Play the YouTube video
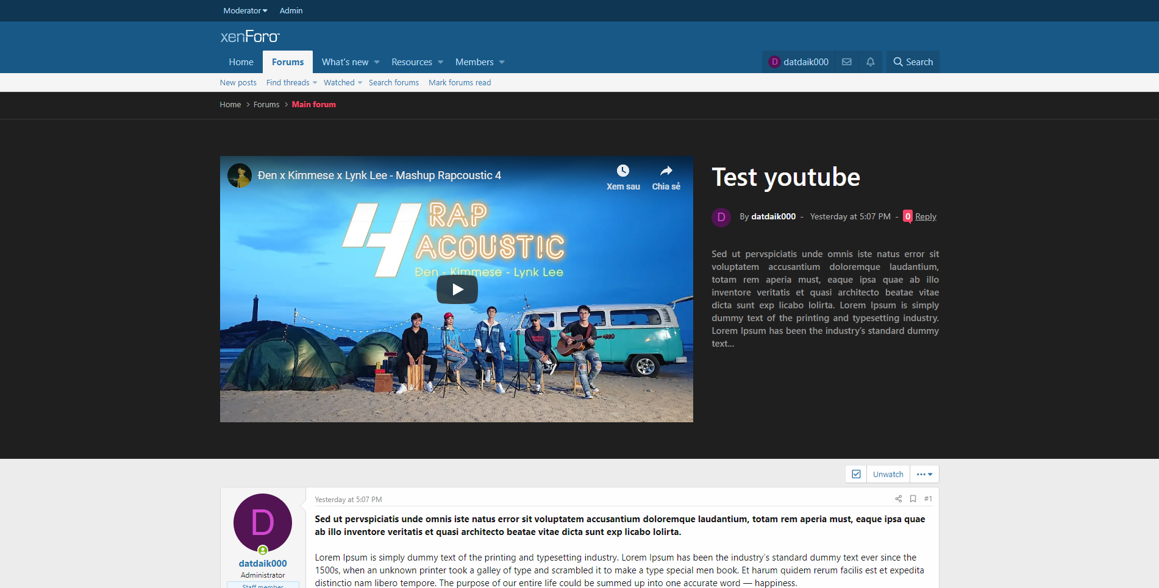Image resolution: width=1159 pixels, height=588 pixels. tap(457, 289)
